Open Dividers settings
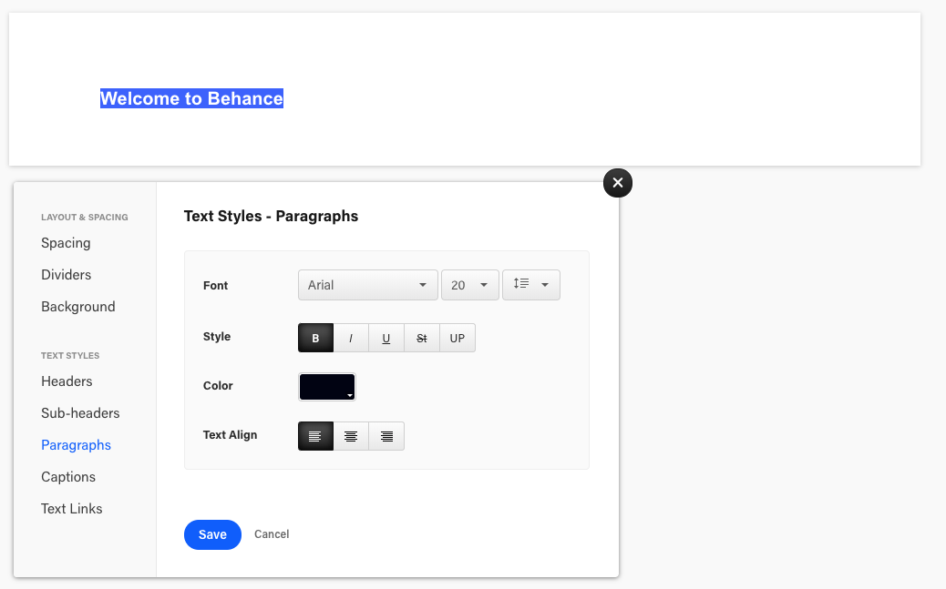946x589 pixels. coord(67,275)
